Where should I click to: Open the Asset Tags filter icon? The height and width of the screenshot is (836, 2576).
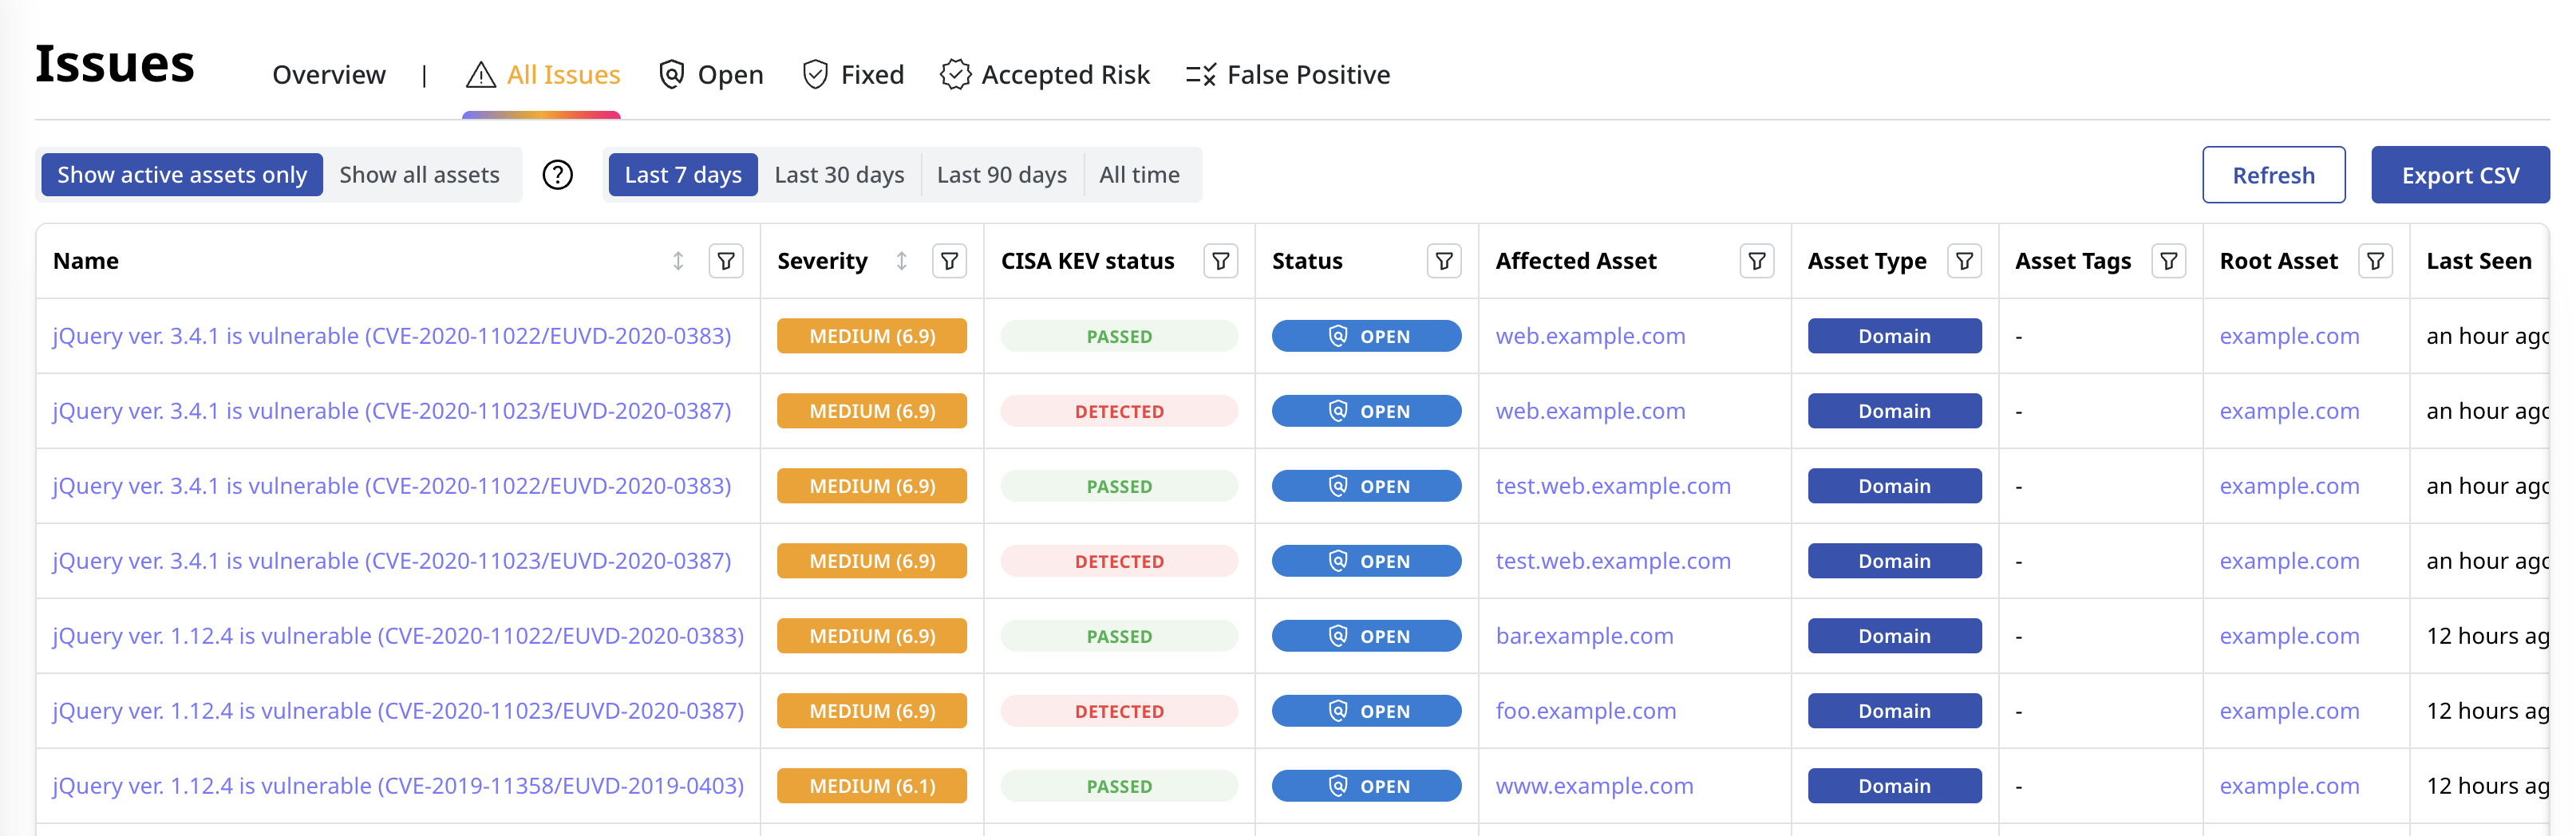[2168, 261]
